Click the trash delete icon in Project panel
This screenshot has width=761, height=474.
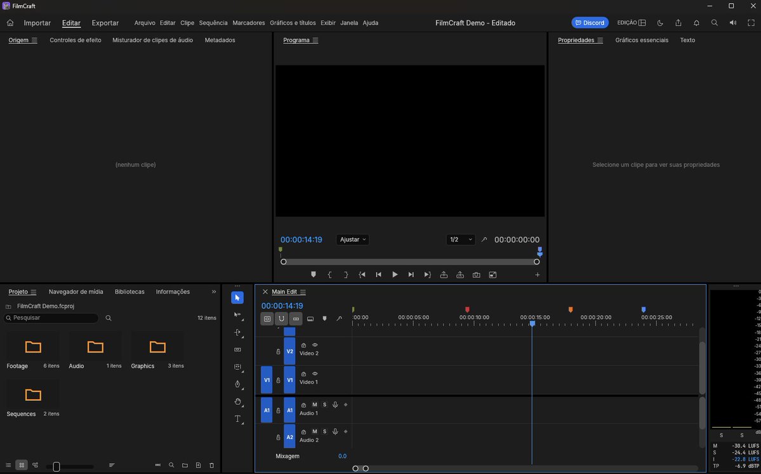pyautogui.click(x=211, y=465)
